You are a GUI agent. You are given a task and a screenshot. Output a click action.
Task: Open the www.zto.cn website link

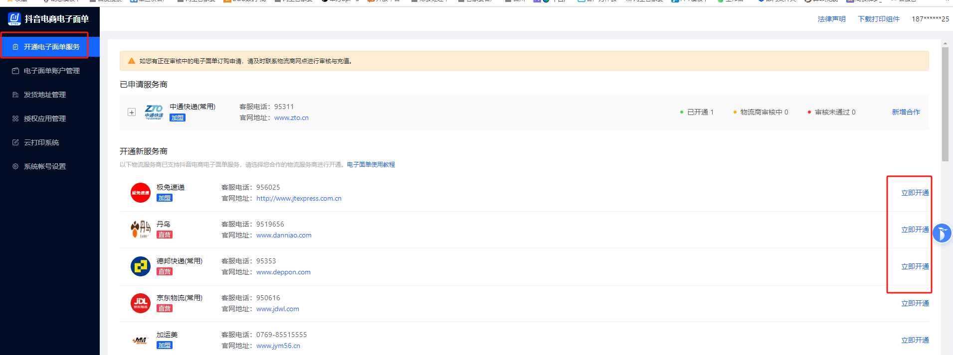pos(291,118)
